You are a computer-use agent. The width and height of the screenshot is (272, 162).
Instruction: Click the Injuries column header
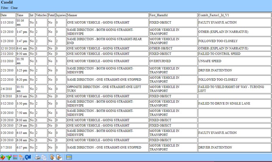pos(61,15)
